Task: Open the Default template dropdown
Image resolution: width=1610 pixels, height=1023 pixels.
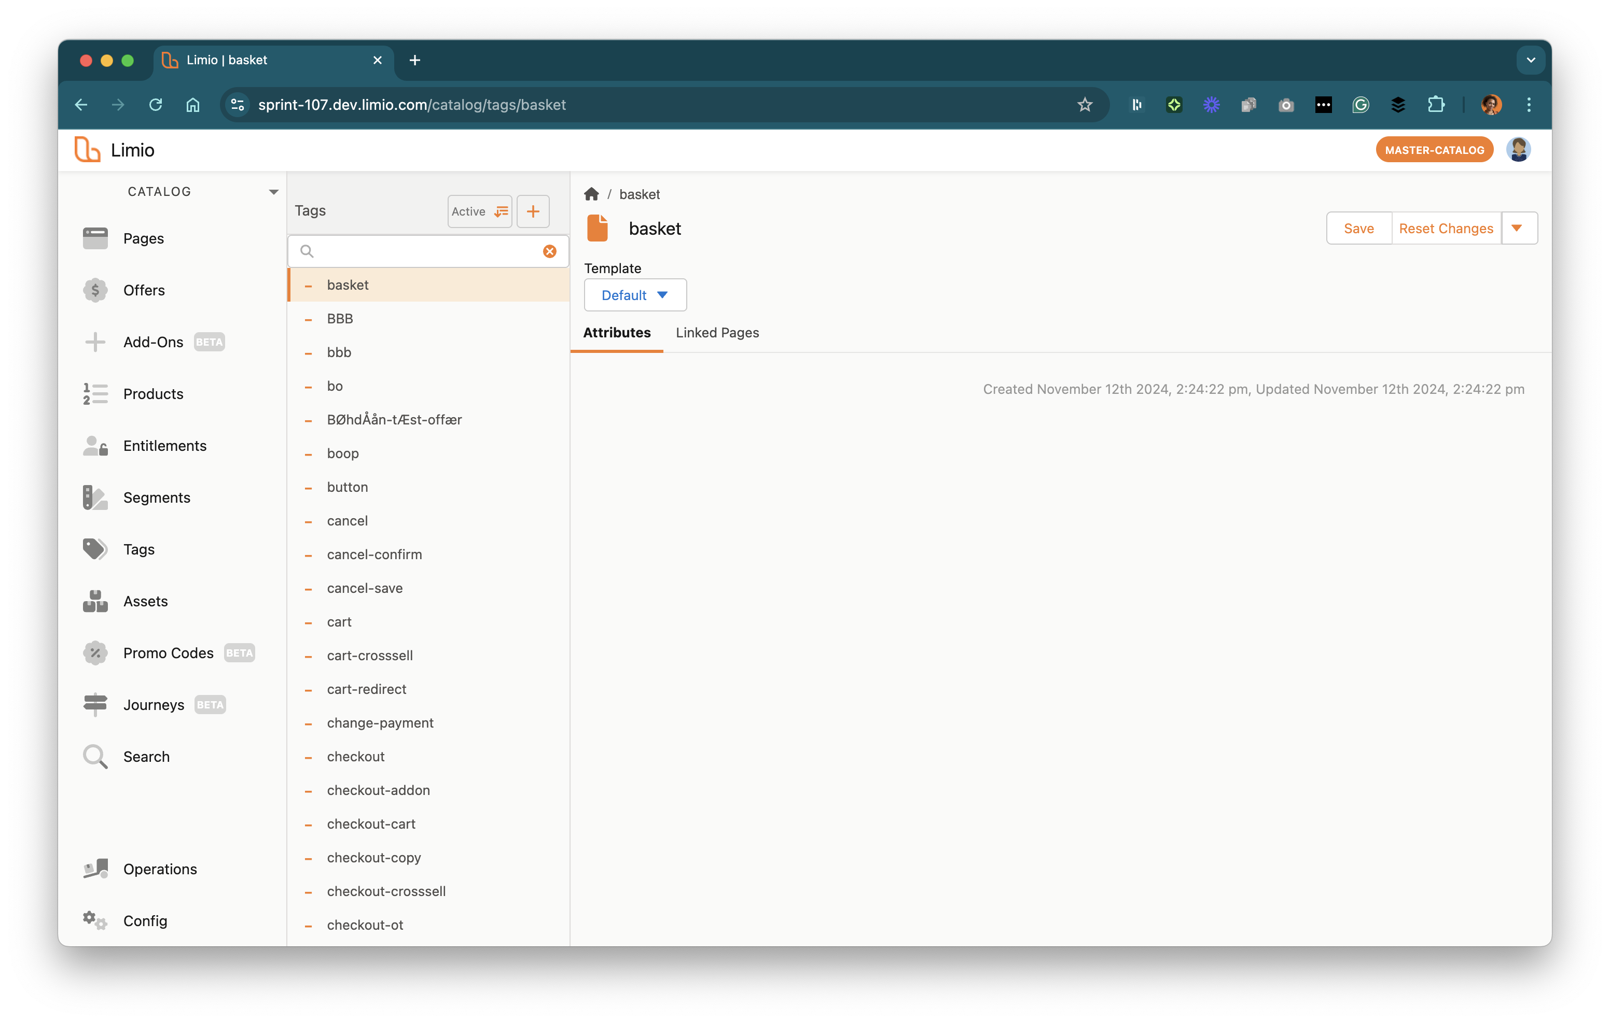Action: tap(634, 295)
